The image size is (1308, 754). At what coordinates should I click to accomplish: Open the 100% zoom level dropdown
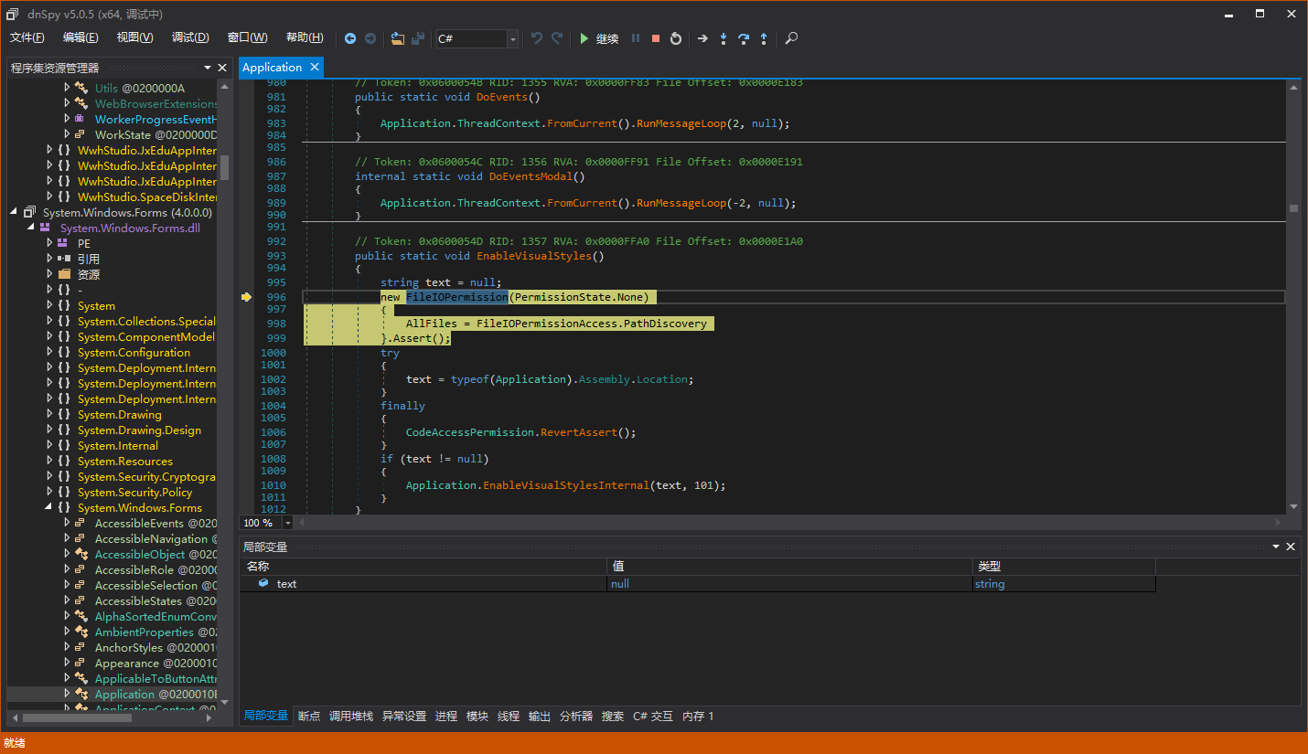click(286, 522)
